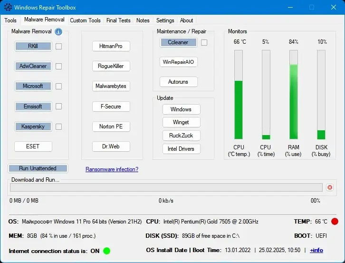Click the download progress bar
Screen dimensions: 345x263
[x=166, y=187]
